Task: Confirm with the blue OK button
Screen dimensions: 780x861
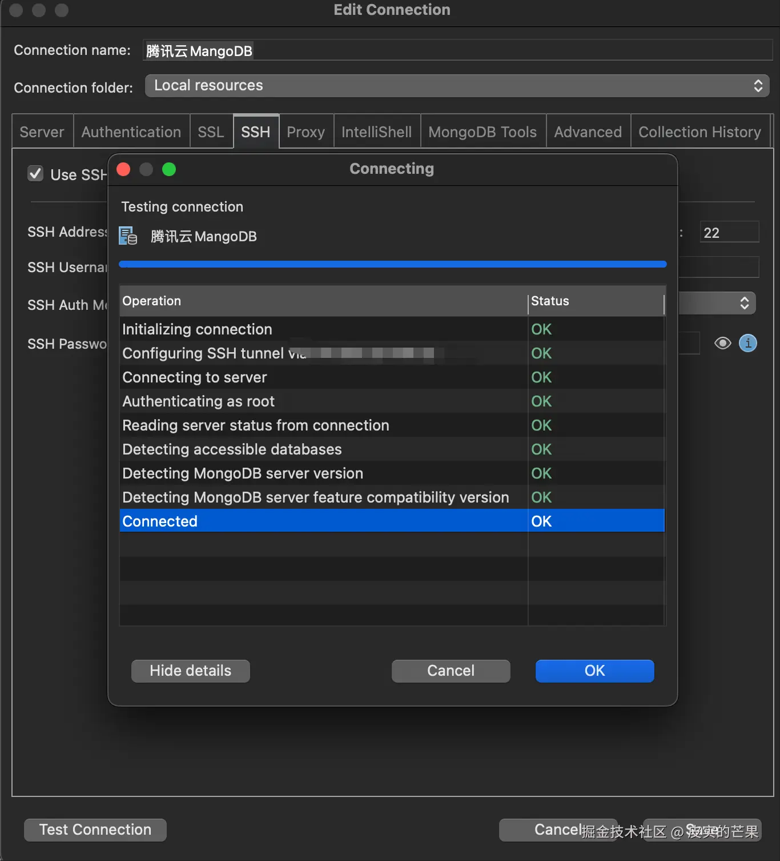Action: (595, 671)
